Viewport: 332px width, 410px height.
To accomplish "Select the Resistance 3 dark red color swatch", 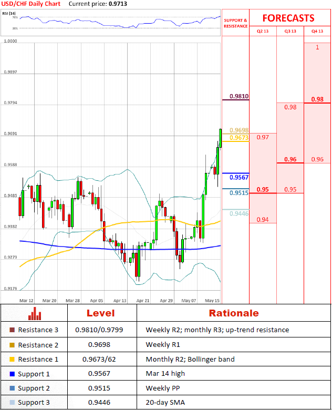I will tap(12, 330).
